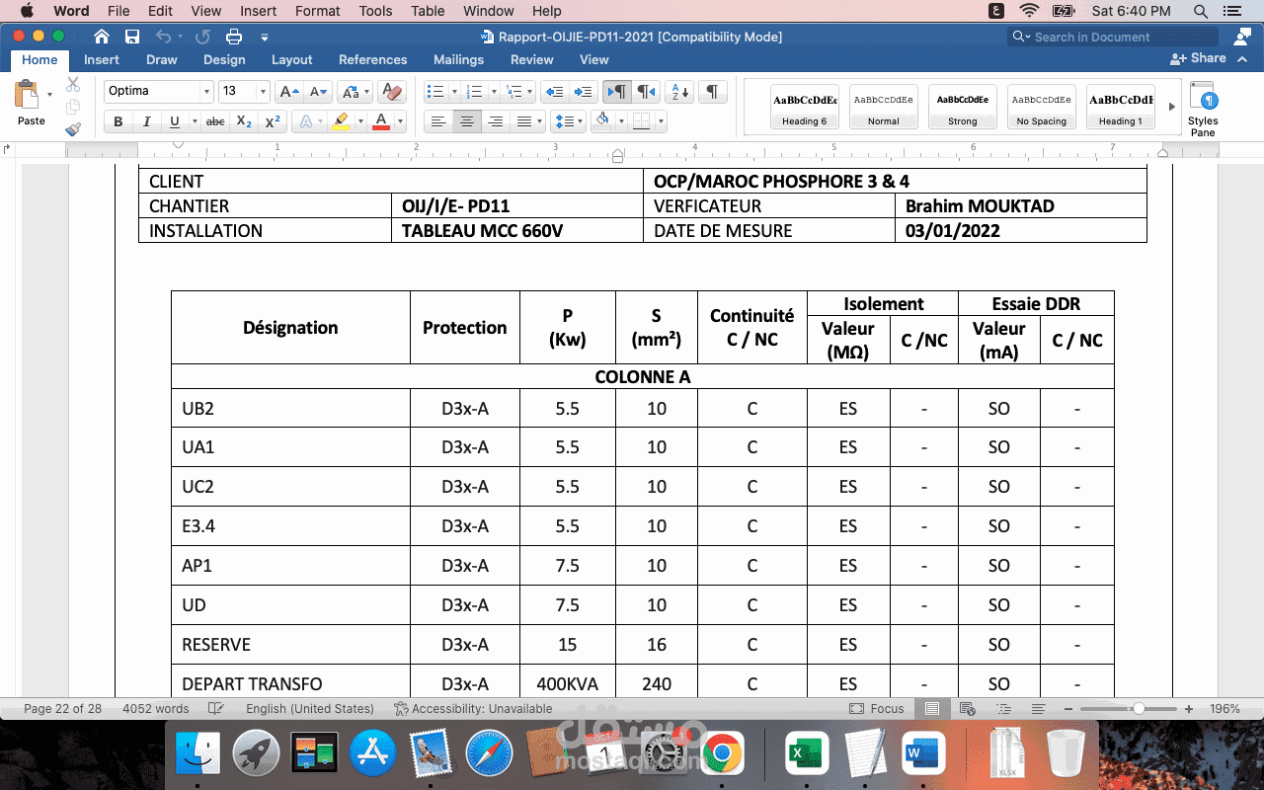
Task: Decrease paragraph indent
Action: (555, 92)
